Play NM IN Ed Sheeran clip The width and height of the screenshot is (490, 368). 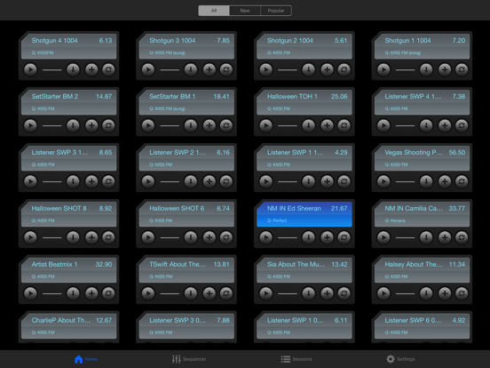tap(266, 237)
